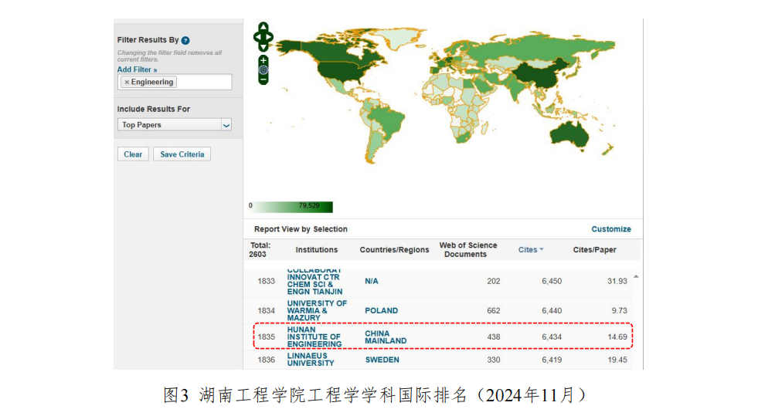Click the Cites/Paper column header
This screenshot has height=416, width=758.
(595, 249)
